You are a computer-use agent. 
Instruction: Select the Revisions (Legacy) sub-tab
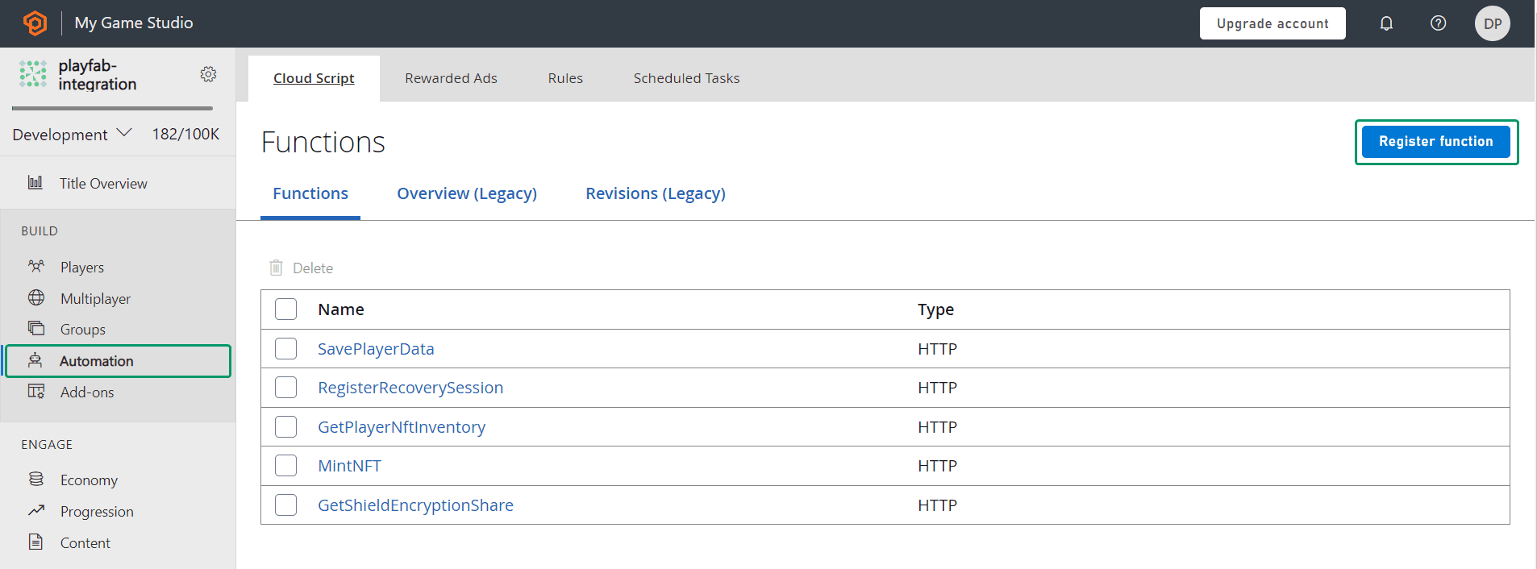point(656,193)
